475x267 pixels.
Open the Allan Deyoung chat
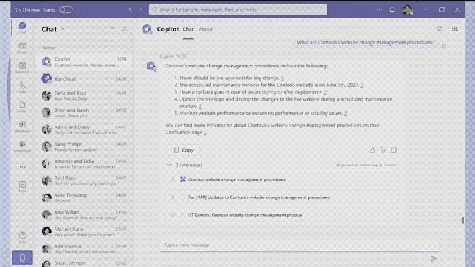84,198
